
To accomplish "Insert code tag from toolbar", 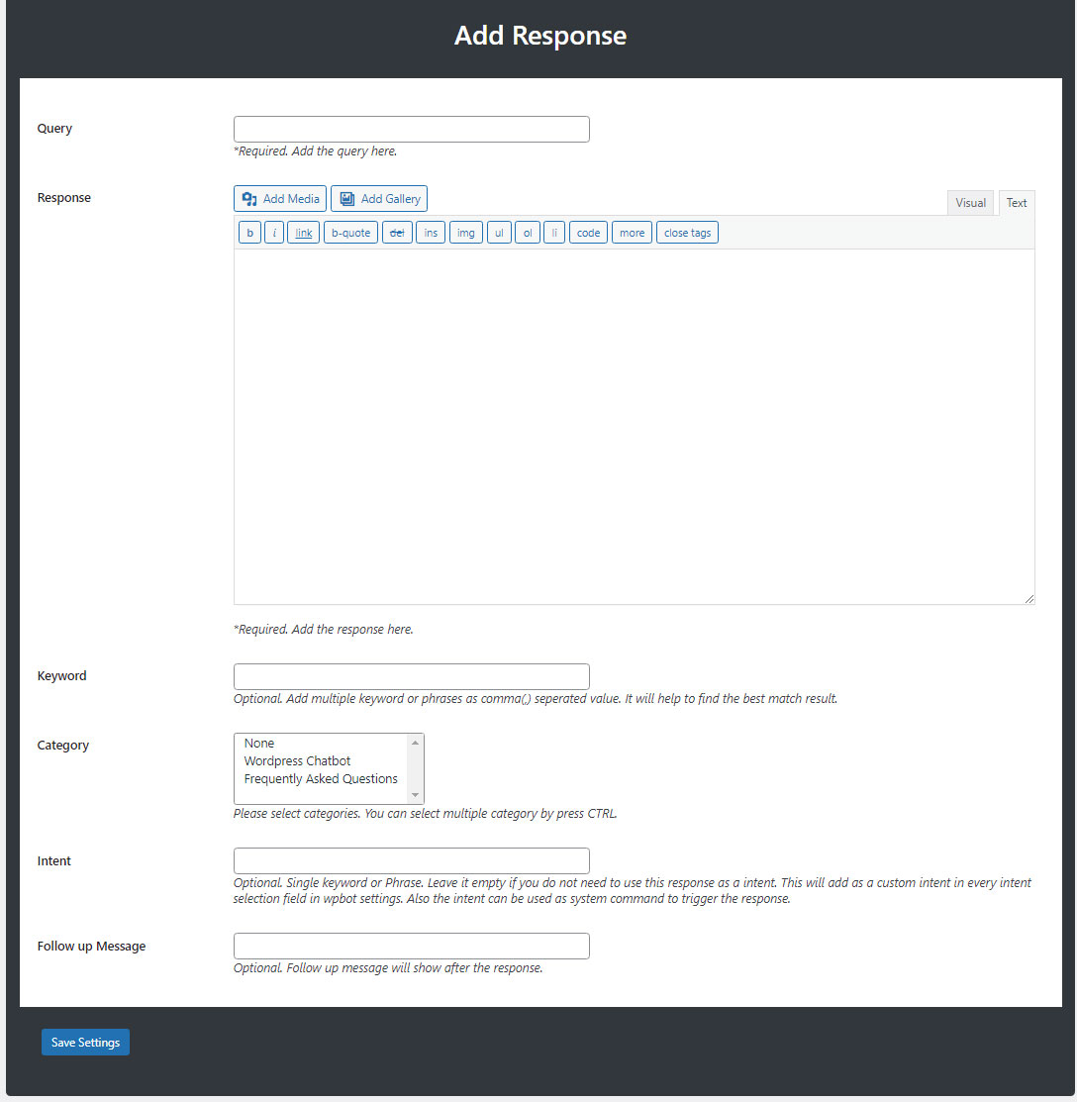I will [x=588, y=233].
